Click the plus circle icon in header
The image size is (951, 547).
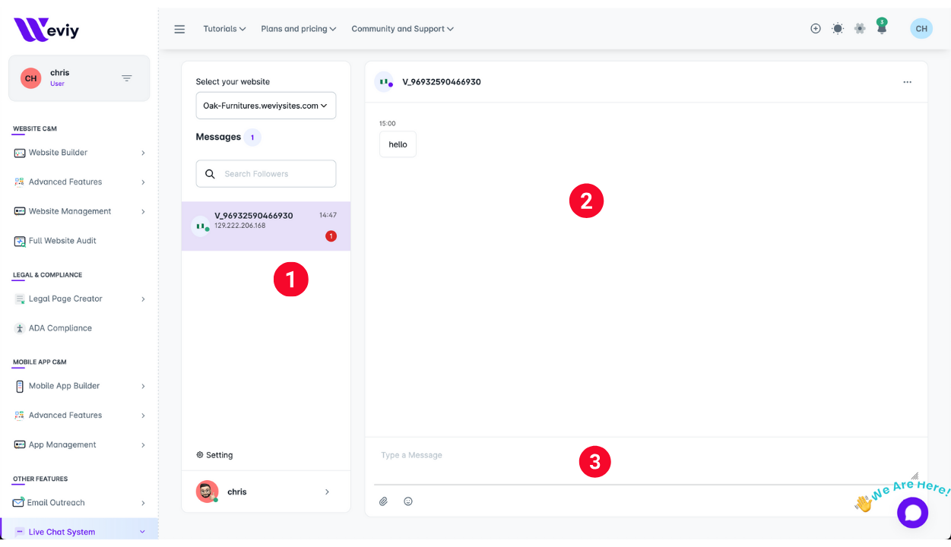click(816, 29)
